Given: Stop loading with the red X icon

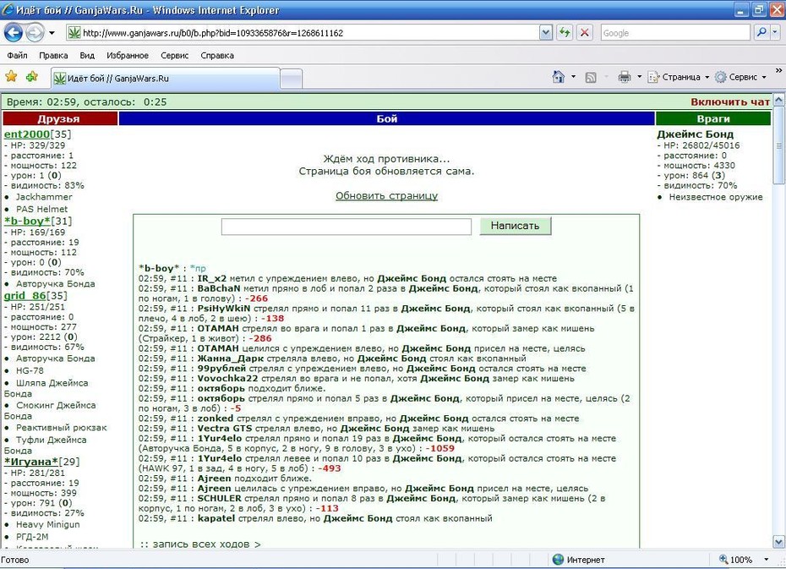Looking at the screenshot, I should [585, 33].
